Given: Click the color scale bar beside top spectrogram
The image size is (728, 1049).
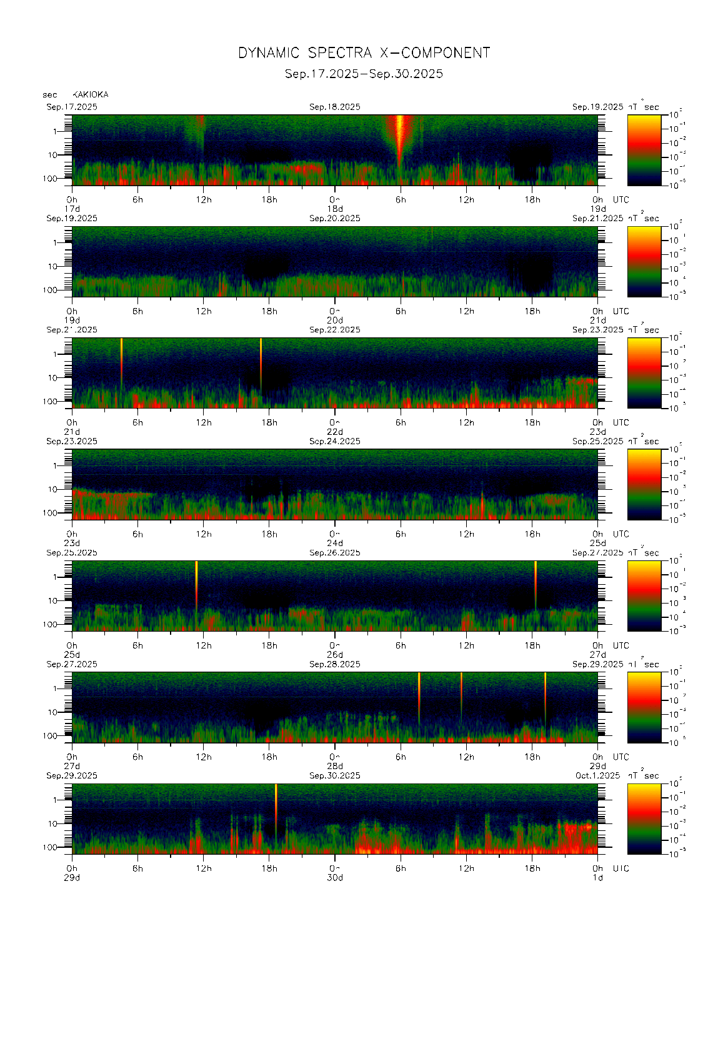Looking at the screenshot, I should click(x=644, y=149).
